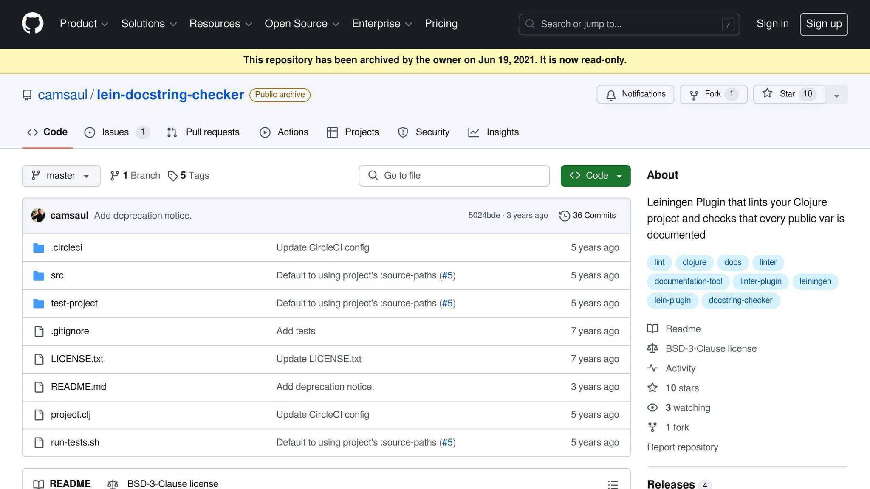Click the clojure topic tag
The height and width of the screenshot is (489, 870).
[694, 262]
